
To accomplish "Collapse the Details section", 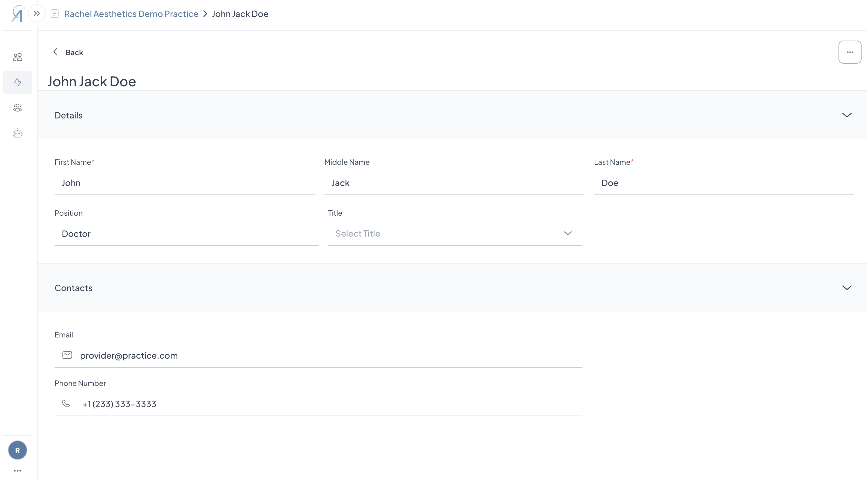I will [846, 115].
